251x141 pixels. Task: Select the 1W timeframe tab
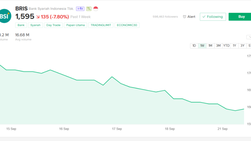pyautogui.click(x=202, y=46)
